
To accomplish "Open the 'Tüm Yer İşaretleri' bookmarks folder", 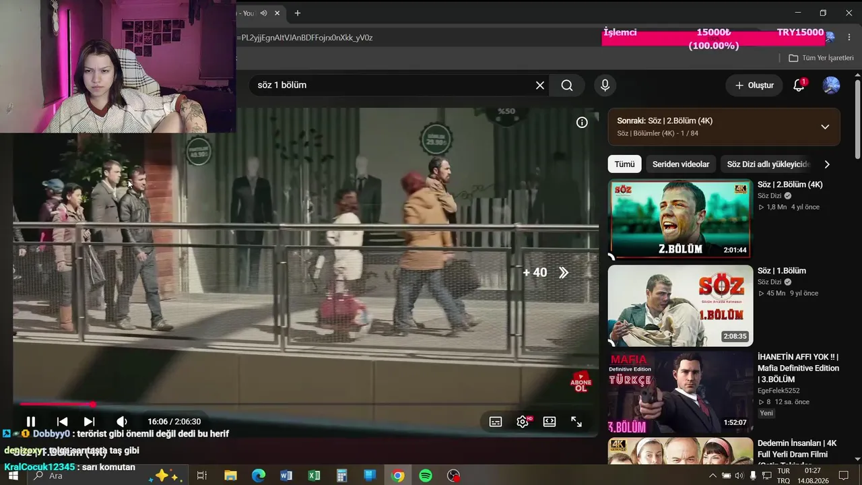I will pos(821,58).
